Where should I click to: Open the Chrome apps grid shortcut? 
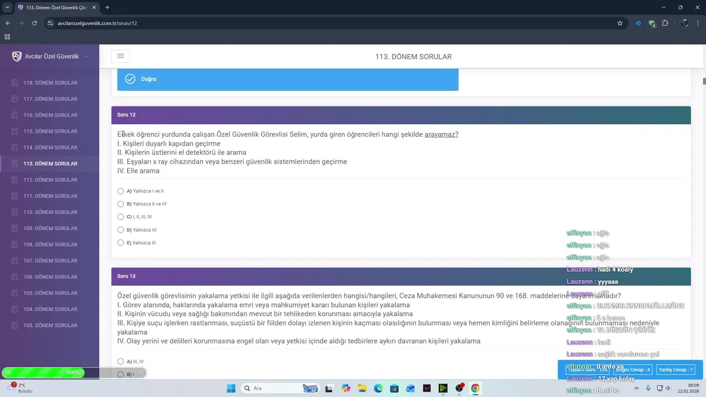tap(7, 37)
